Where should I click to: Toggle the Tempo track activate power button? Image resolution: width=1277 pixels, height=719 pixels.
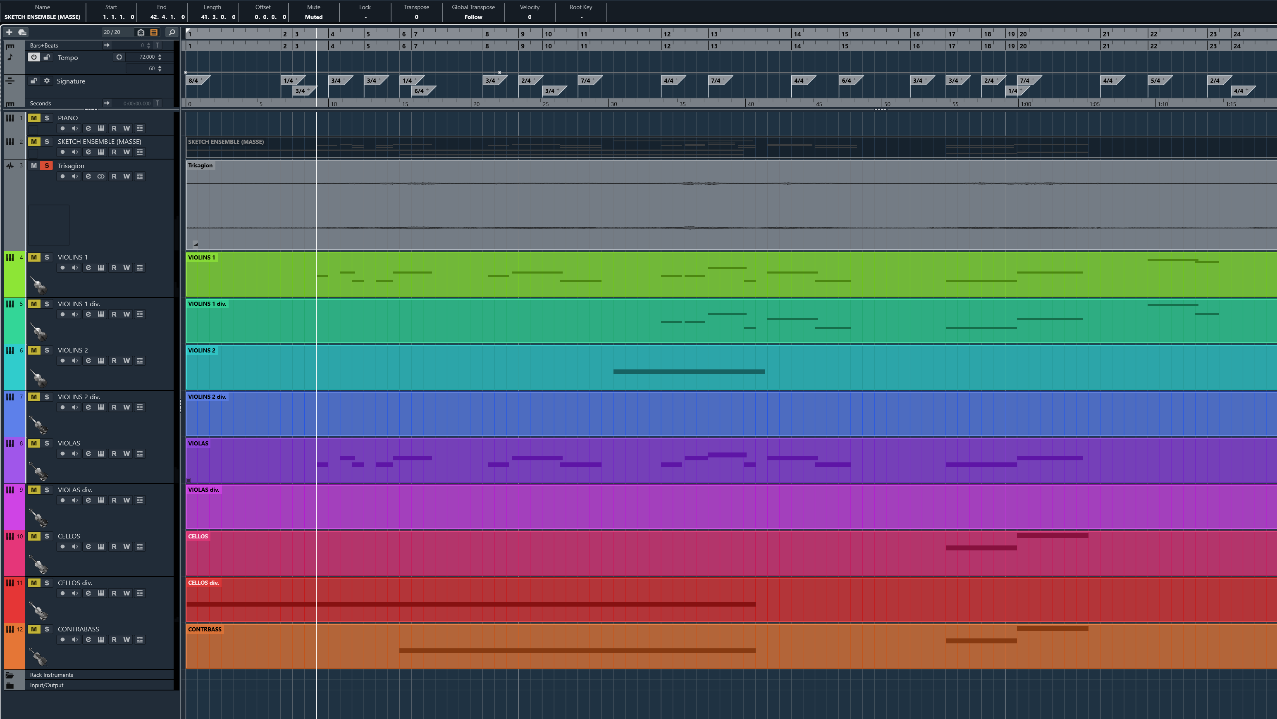[x=34, y=57]
